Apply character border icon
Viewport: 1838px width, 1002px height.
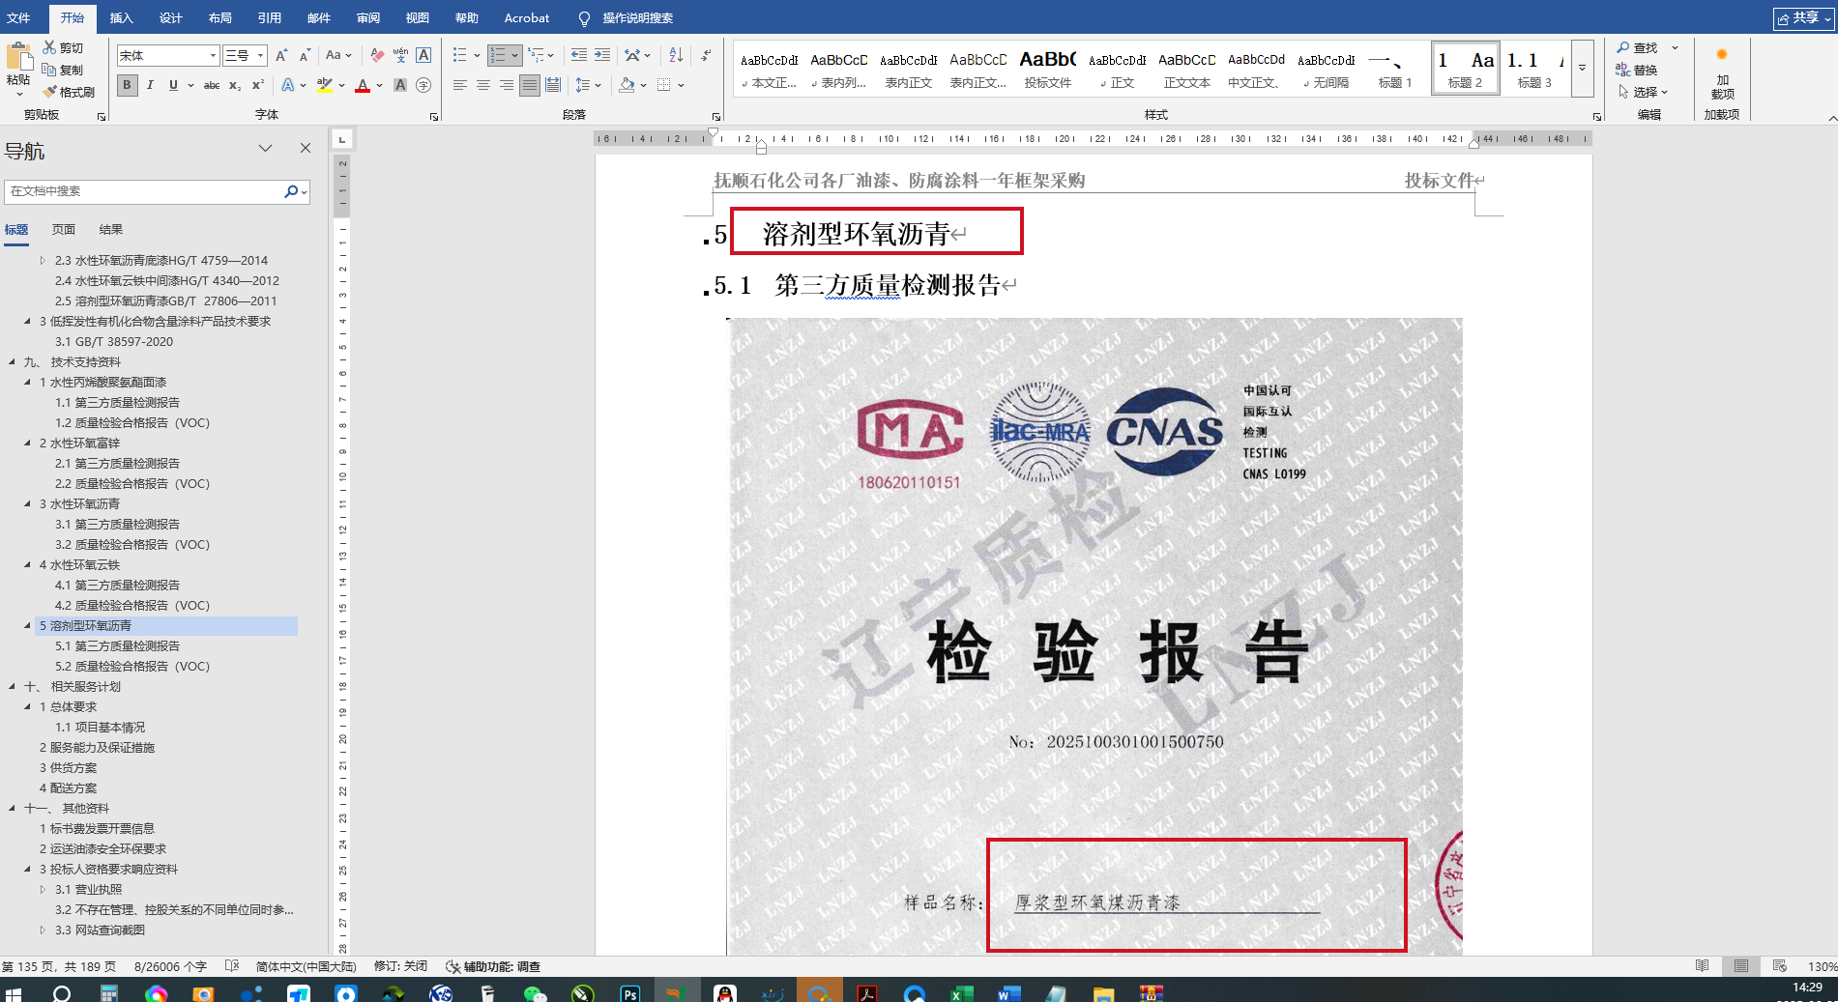[423, 56]
